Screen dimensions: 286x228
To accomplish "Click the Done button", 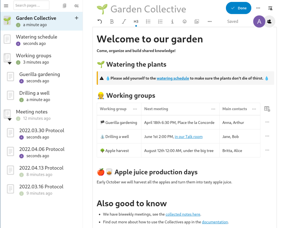I will pos(239,8).
